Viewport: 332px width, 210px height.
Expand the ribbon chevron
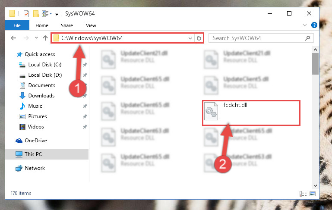[x=305, y=25]
